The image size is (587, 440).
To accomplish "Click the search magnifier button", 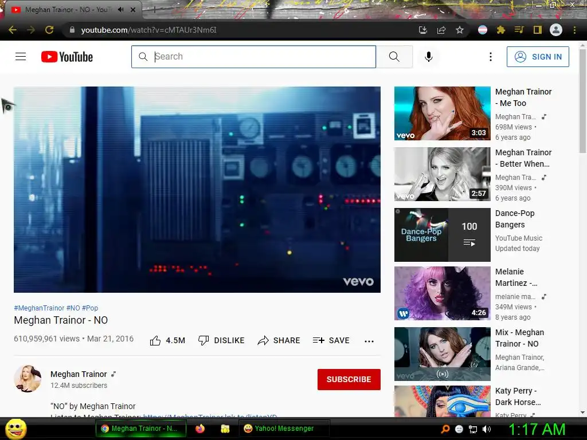I will click(x=394, y=57).
